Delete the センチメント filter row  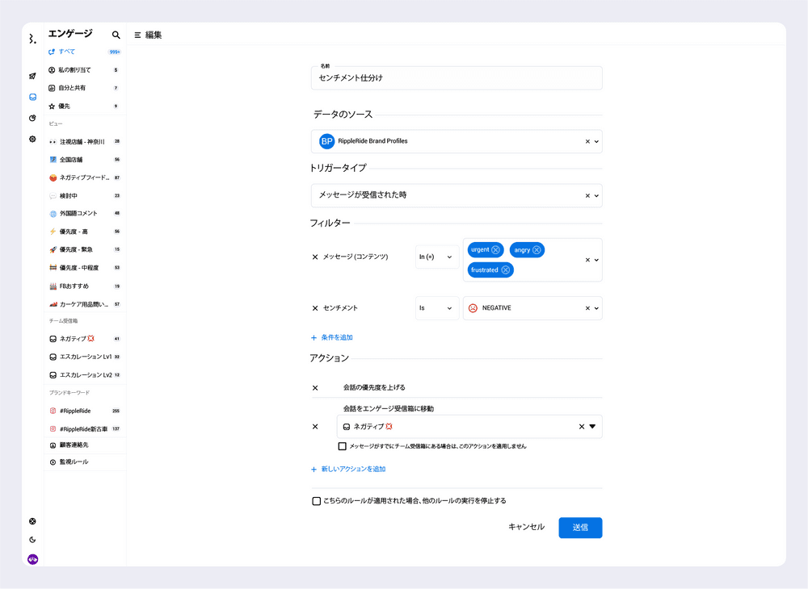click(315, 308)
